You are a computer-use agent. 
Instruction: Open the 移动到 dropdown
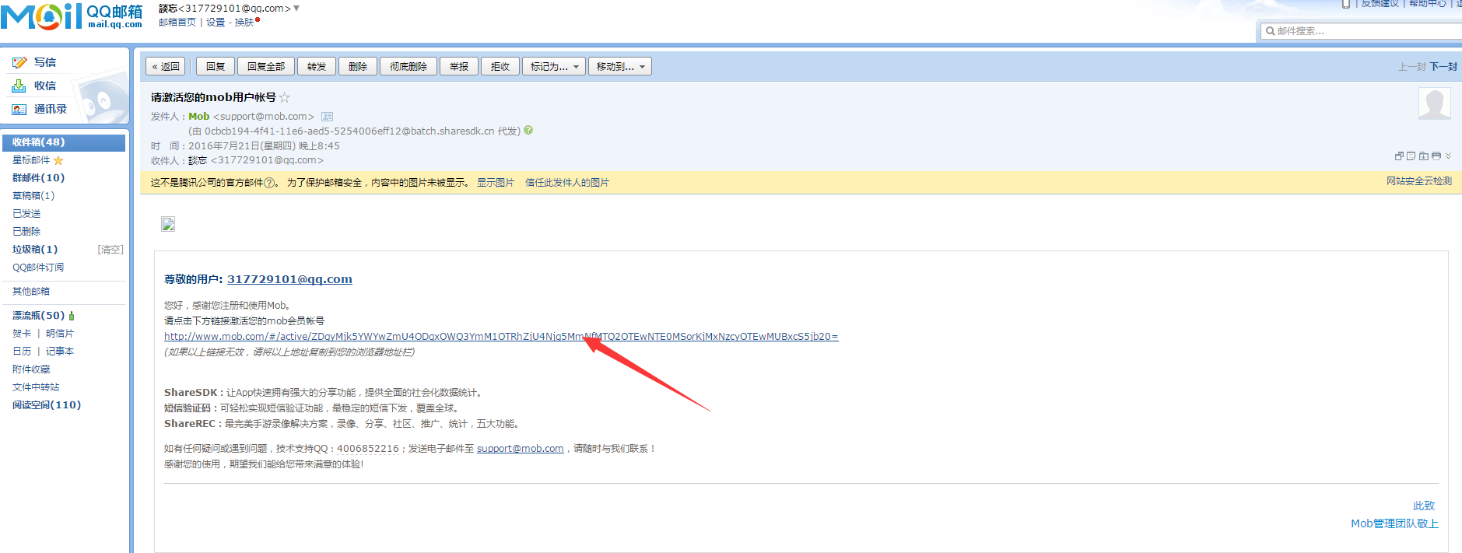pos(620,67)
